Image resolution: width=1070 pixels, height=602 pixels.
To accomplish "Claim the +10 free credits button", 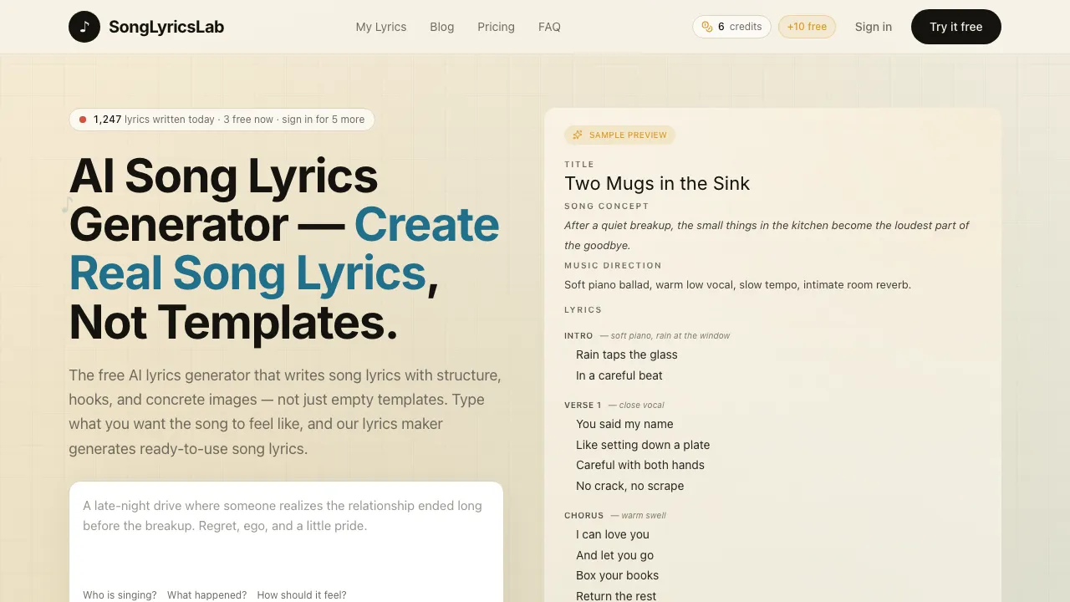I will click(807, 27).
